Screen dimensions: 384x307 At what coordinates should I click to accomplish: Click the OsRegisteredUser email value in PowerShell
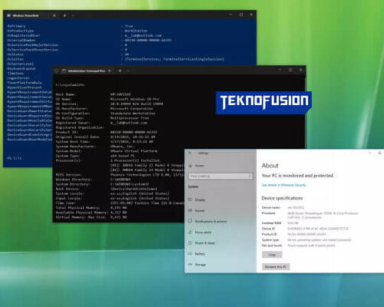point(143,35)
